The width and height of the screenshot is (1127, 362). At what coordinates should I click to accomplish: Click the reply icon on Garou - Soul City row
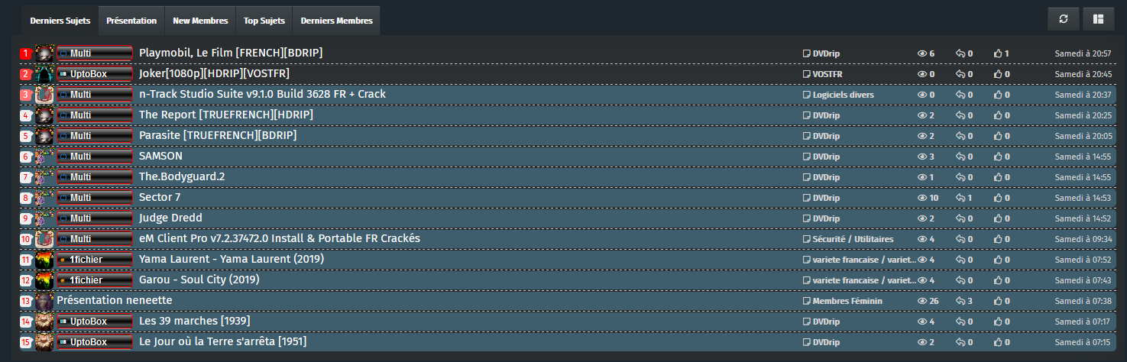tap(960, 280)
